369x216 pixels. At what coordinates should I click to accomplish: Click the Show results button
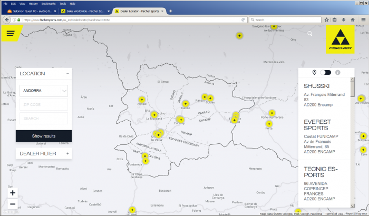44,136
